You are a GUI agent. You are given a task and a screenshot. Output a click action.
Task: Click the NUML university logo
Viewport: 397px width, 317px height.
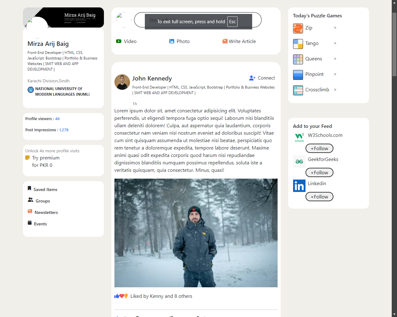(30, 90)
